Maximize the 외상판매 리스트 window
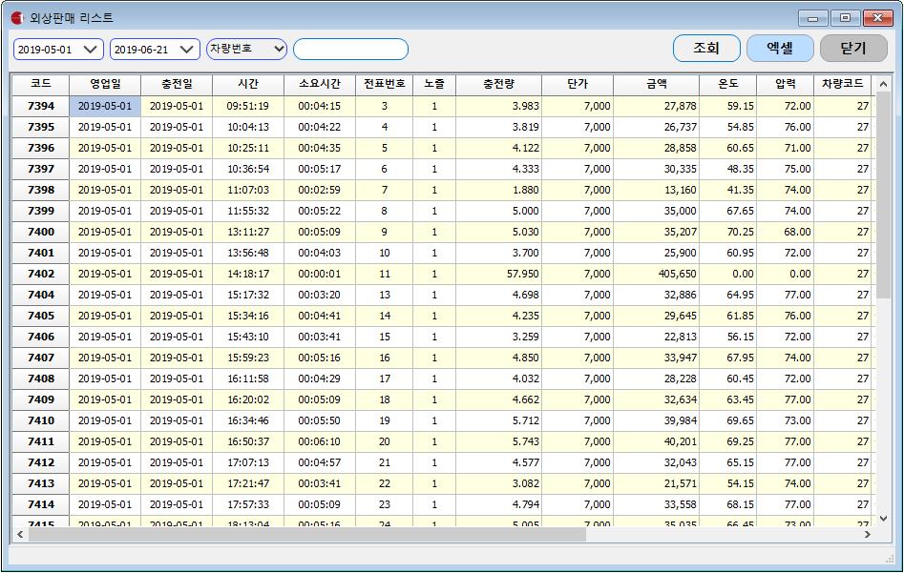The height and width of the screenshot is (573, 904). click(x=845, y=18)
